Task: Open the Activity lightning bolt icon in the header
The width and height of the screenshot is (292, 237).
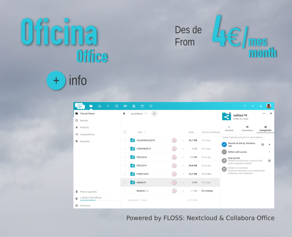Action: (108, 106)
